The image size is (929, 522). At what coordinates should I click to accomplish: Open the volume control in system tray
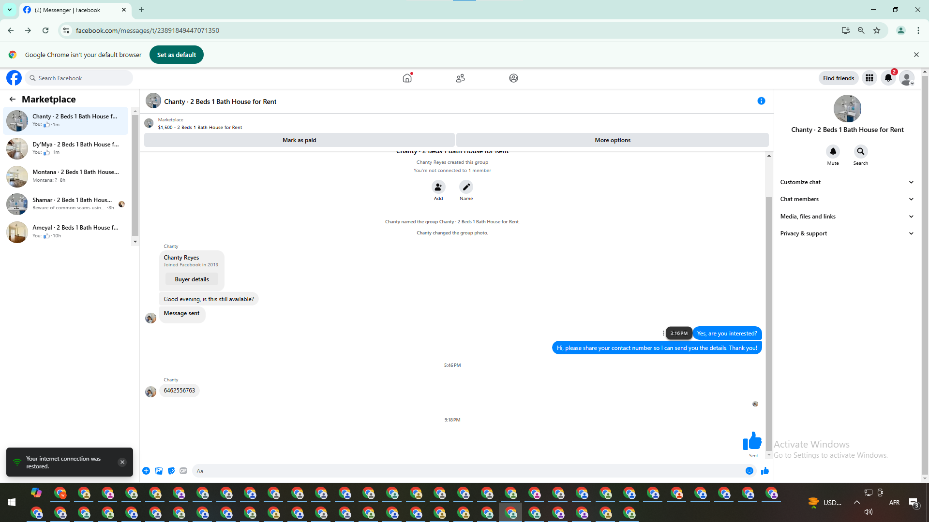click(869, 512)
